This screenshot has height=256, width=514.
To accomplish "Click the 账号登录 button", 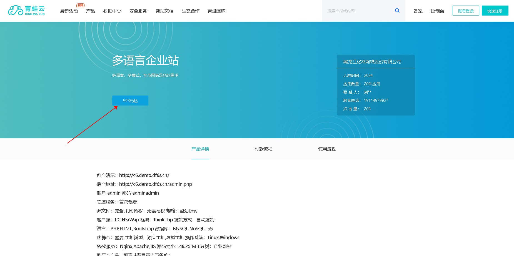I will tap(466, 11).
